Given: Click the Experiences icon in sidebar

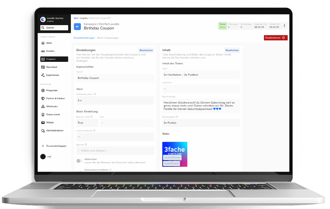Looking at the screenshot, I should pos(43,75).
